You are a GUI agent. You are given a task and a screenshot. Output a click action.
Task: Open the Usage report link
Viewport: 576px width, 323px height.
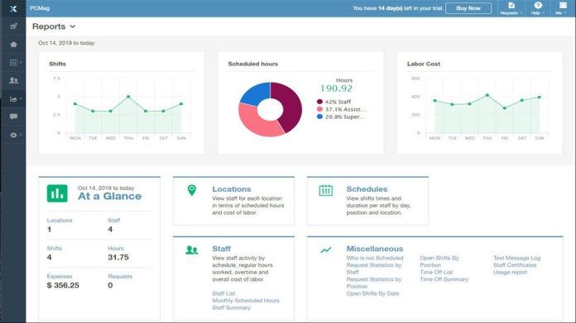(510, 273)
